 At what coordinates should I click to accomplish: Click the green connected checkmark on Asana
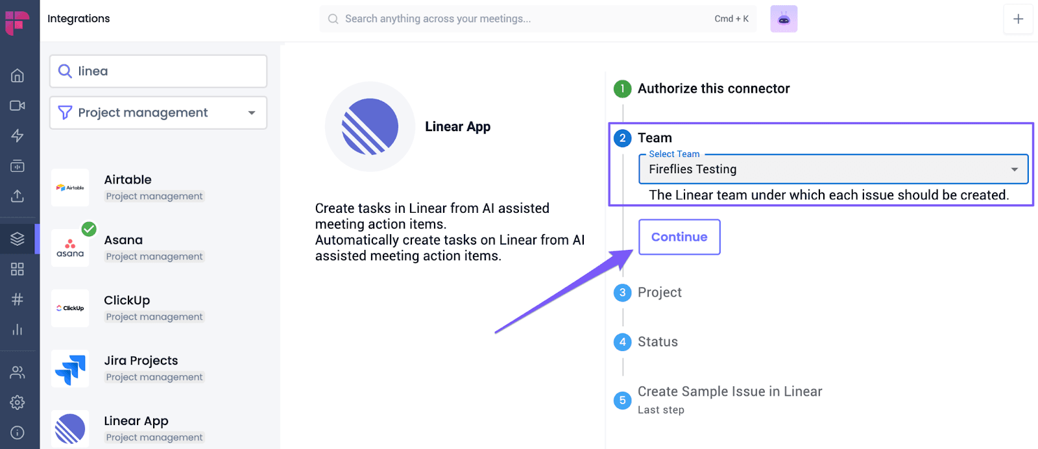pos(89,229)
